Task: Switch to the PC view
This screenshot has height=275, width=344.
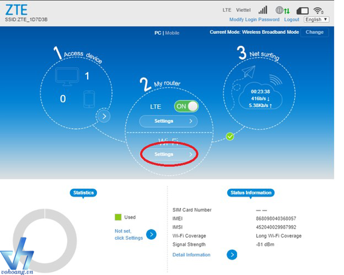Action: (158, 33)
